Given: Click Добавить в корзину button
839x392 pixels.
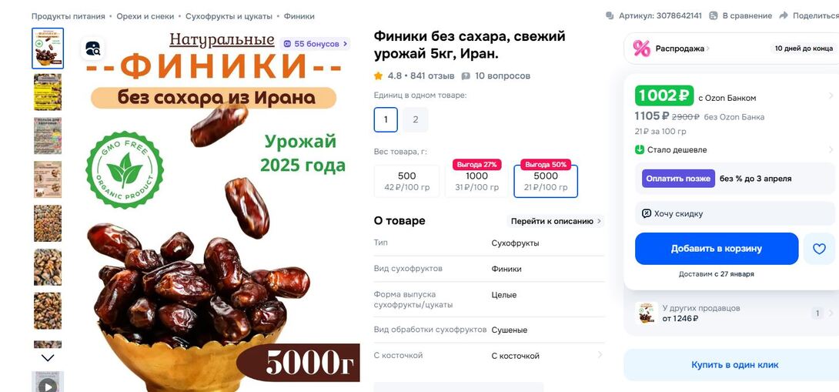Looking at the screenshot, I should coord(717,249).
